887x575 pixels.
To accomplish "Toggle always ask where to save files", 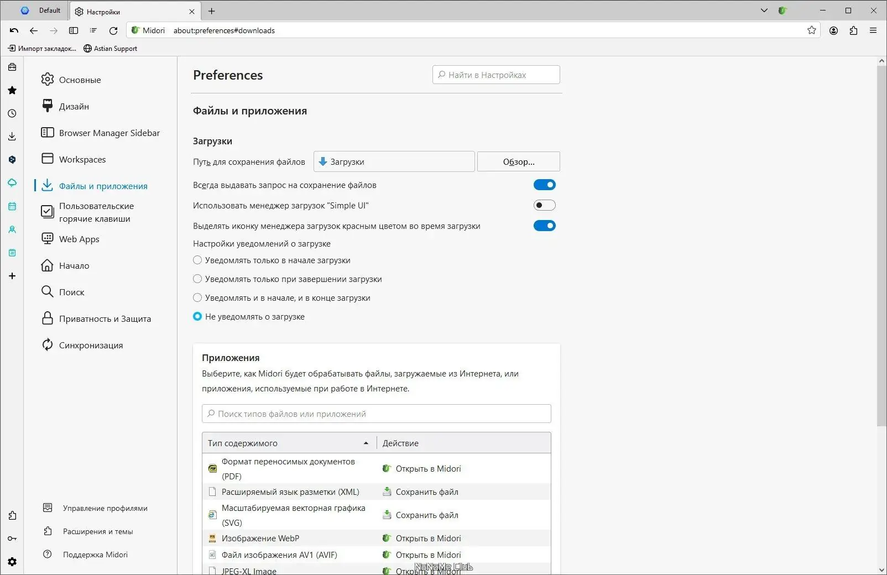I will click(544, 185).
